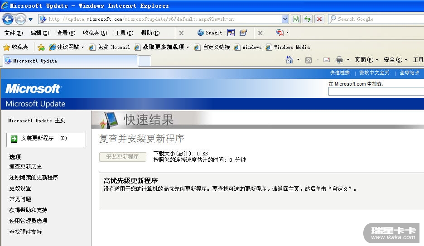
Task: Expand the Home button dropdown arrow
Action: (x=298, y=60)
